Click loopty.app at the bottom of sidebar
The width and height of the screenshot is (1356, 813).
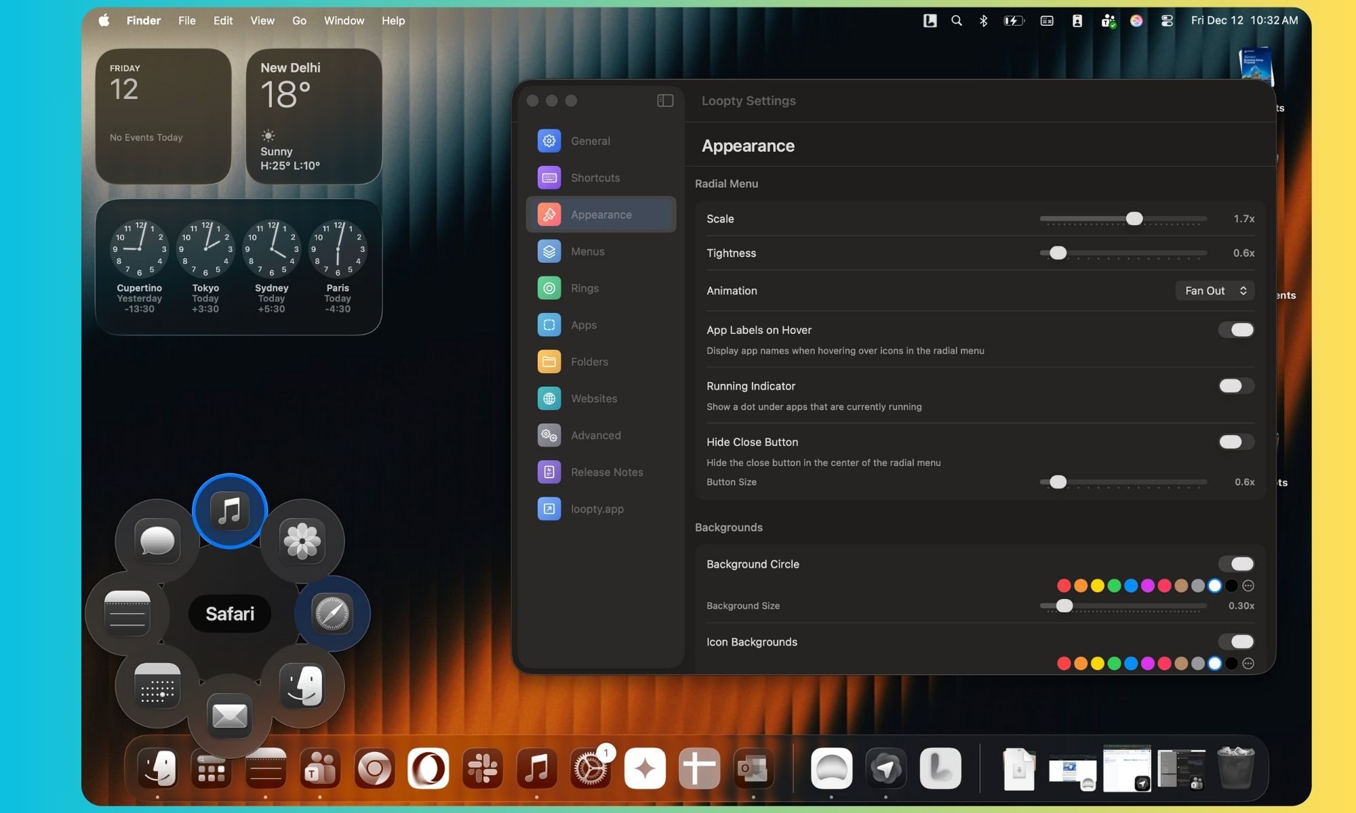pyautogui.click(x=597, y=509)
